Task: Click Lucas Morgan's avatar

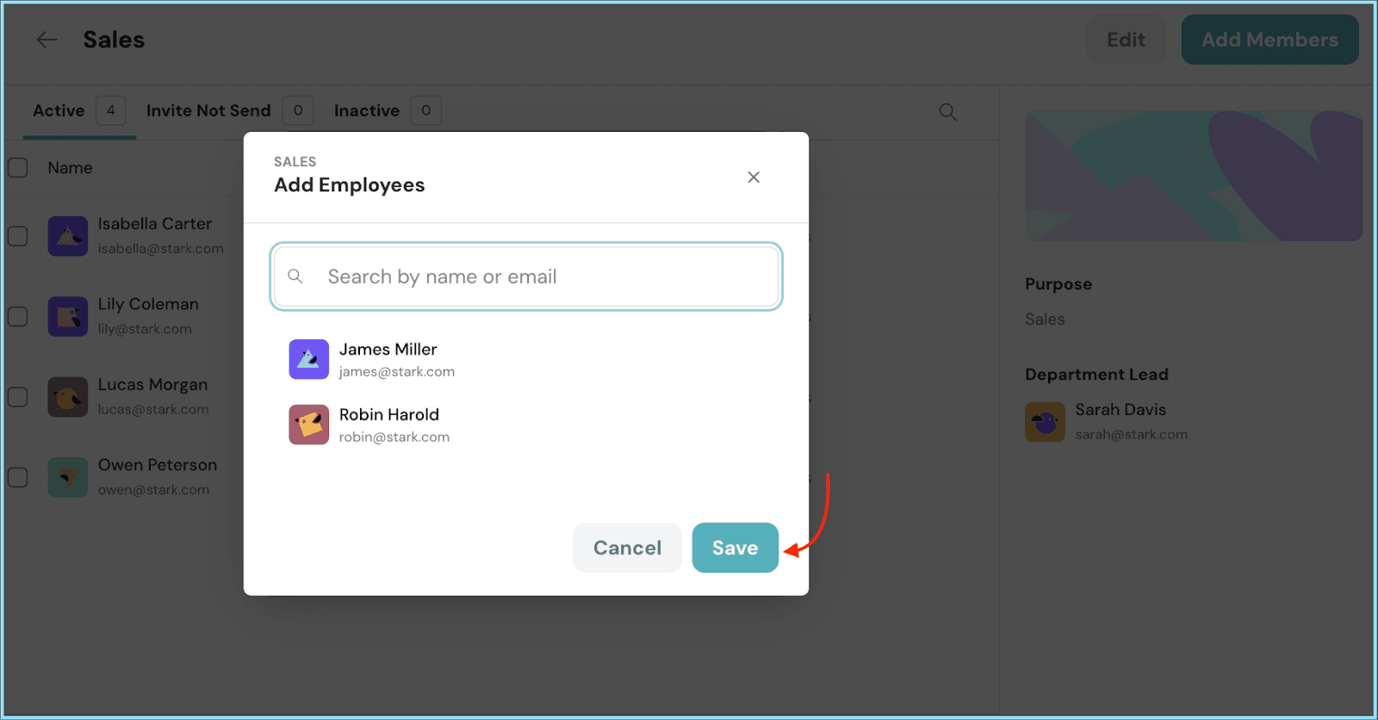Action: [67, 397]
